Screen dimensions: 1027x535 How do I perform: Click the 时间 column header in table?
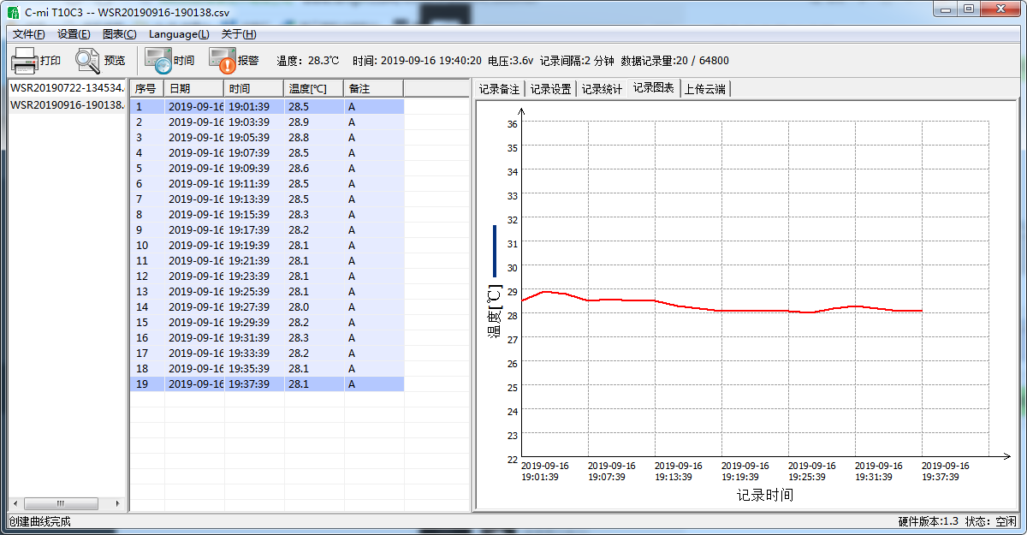pyautogui.click(x=254, y=88)
